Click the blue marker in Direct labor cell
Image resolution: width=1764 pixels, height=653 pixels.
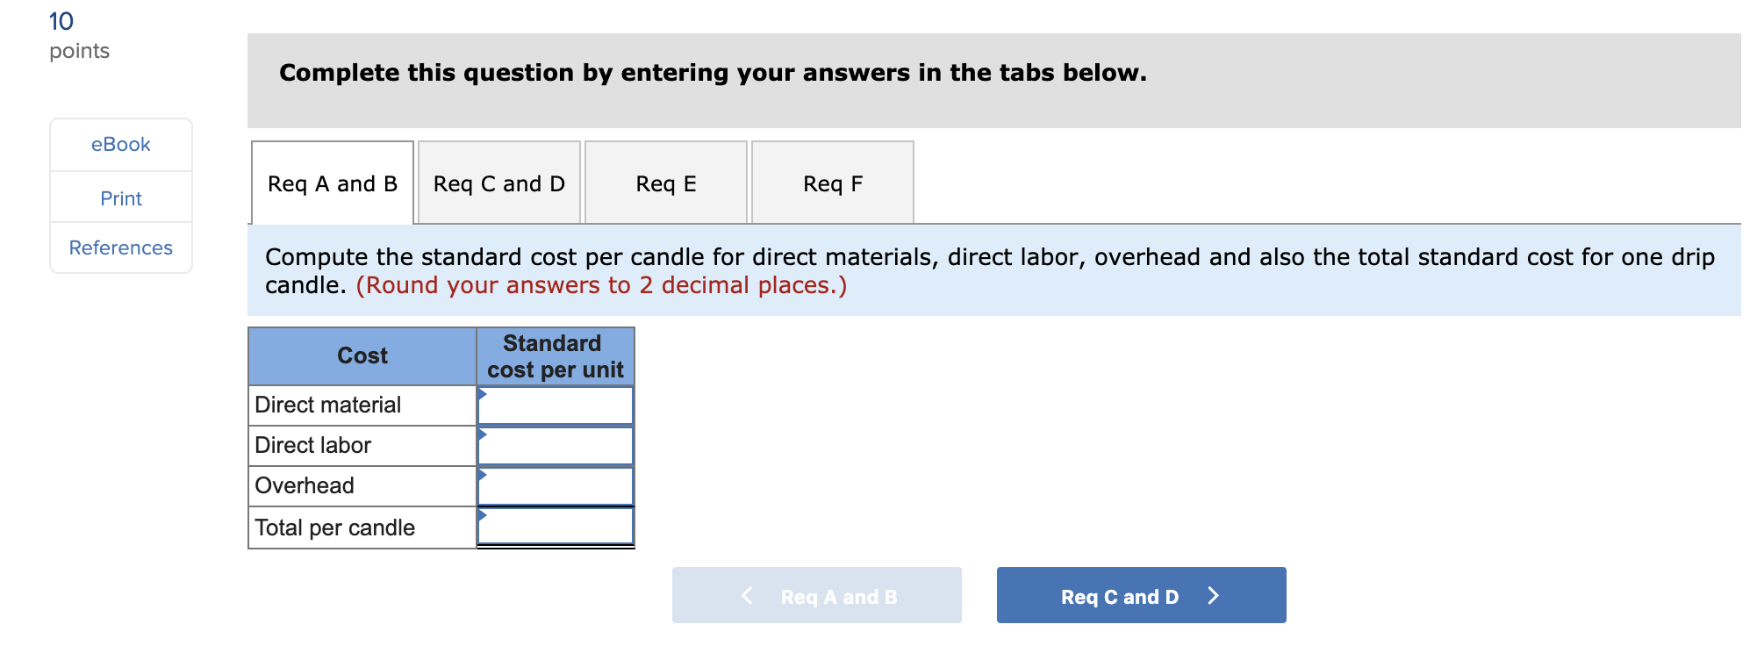click(x=482, y=435)
